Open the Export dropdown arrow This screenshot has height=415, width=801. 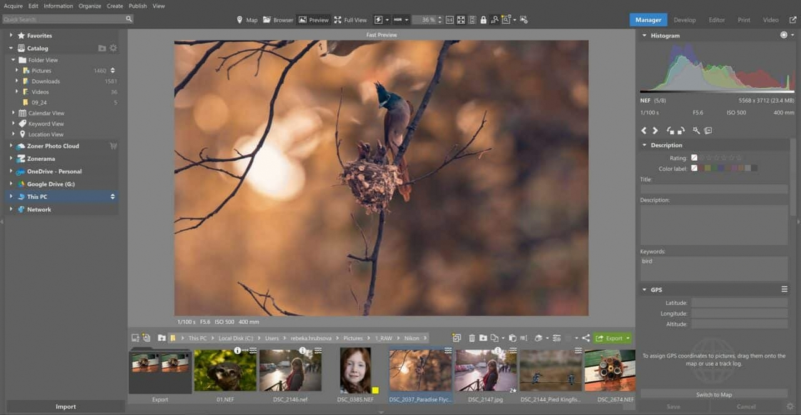628,338
